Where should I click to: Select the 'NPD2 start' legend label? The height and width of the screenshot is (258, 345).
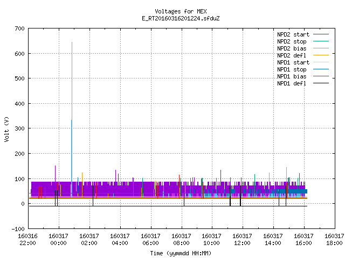coord(293,34)
